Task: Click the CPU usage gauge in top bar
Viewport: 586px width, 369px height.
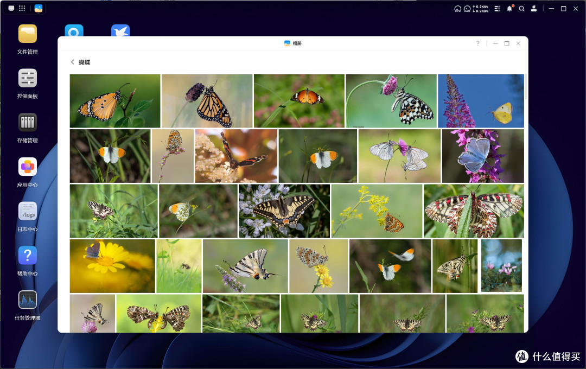Action: [x=457, y=9]
